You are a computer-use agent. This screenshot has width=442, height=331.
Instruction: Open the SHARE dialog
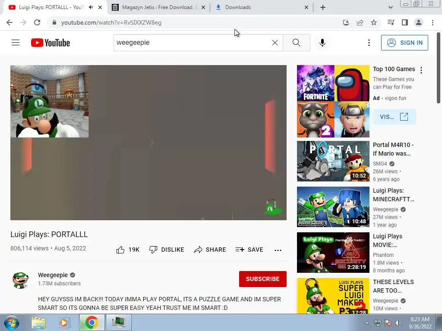[x=210, y=250]
